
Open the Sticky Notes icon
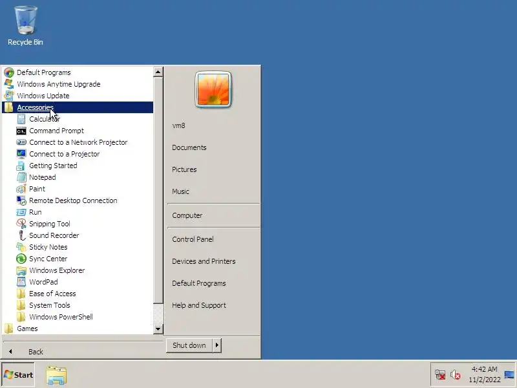[x=21, y=247]
